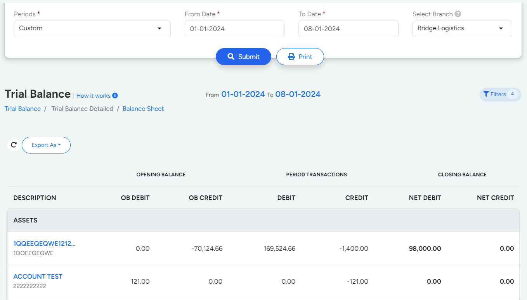
Task: Click the DESCRIPTION column header
Action: click(x=35, y=198)
